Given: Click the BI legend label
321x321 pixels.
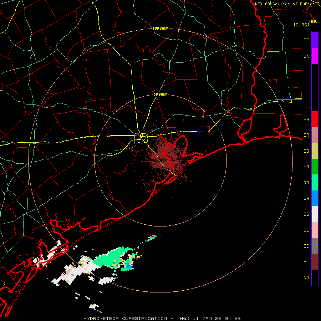Looking at the screenshot, I should (x=306, y=262).
